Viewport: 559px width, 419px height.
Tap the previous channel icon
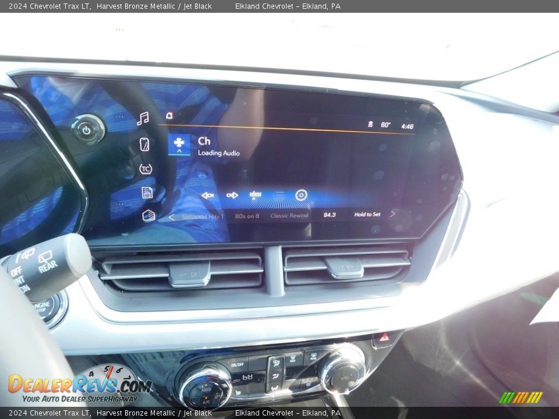[x=207, y=196]
